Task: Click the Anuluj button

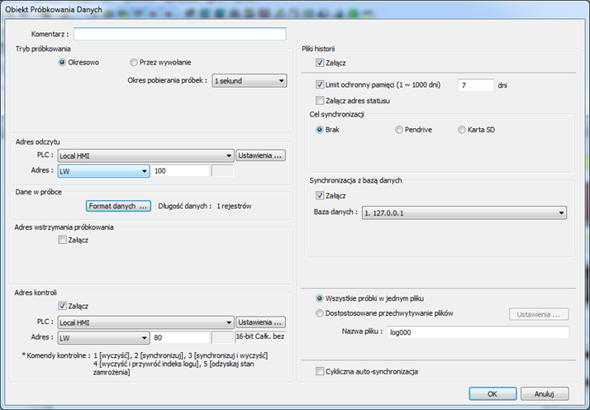Action: click(545, 393)
